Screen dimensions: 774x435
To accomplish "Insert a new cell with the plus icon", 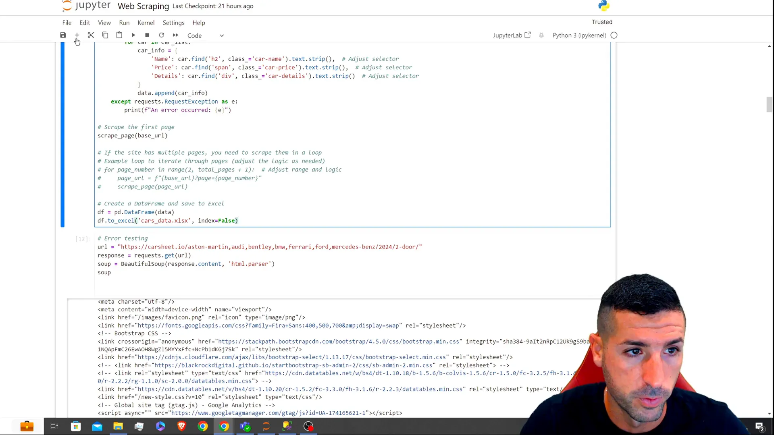I will click(x=77, y=35).
